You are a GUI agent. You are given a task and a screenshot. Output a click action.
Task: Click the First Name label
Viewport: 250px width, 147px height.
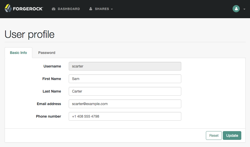52,79
